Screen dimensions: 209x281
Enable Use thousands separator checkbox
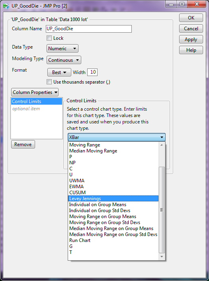pyautogui.click(x=49, y=82)
